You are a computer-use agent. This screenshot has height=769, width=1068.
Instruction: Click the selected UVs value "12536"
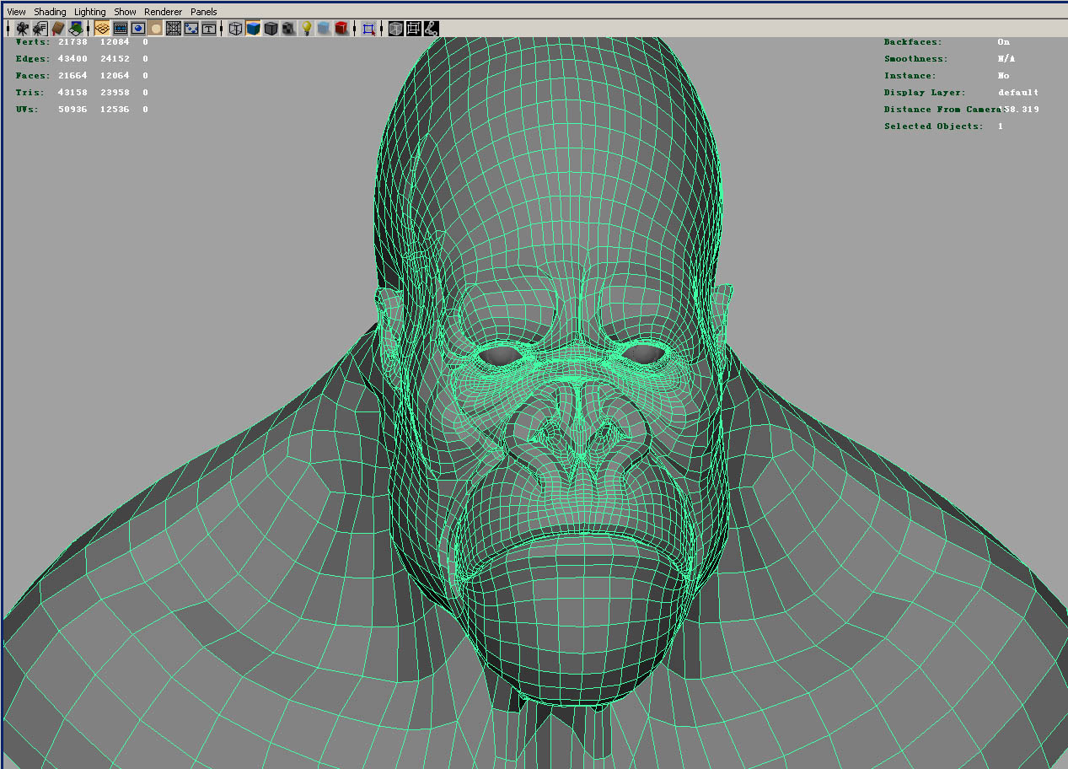pos(115,110)
